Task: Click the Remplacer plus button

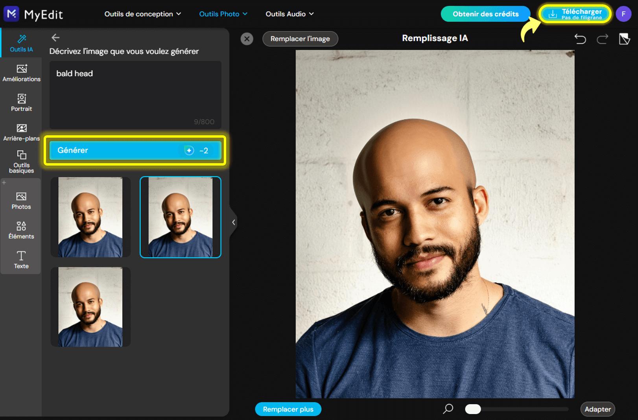Action: point(288,409)
